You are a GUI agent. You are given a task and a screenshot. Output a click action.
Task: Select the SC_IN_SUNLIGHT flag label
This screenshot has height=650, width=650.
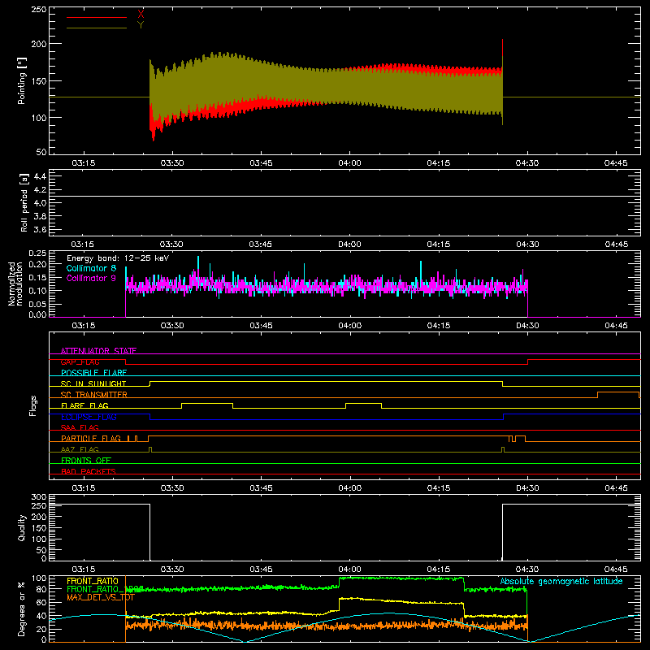click(x=93, y=383)
